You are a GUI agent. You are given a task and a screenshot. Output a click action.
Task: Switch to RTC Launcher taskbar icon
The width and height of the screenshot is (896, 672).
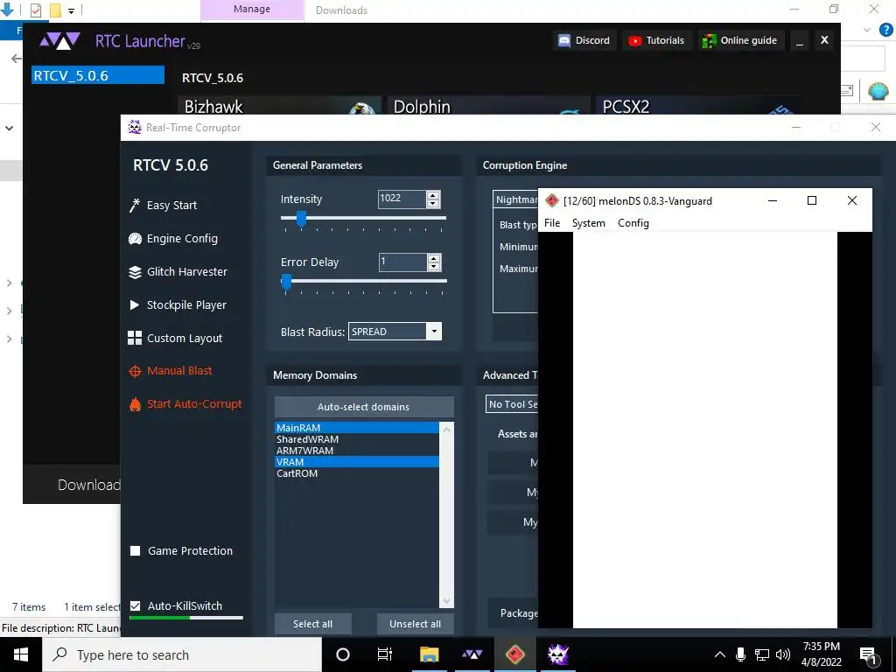(472, 654)
